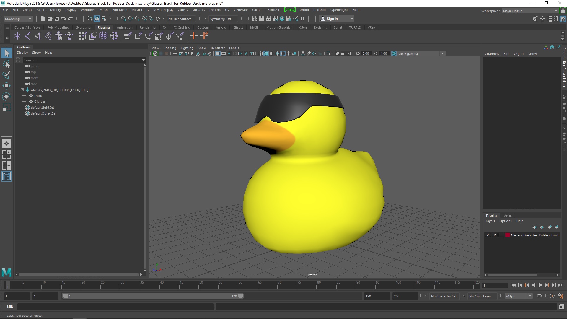
Task: Toggle viewport grid display
Action: coord(218,53)
